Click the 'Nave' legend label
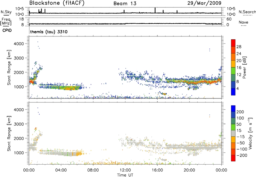 point(244,22)
